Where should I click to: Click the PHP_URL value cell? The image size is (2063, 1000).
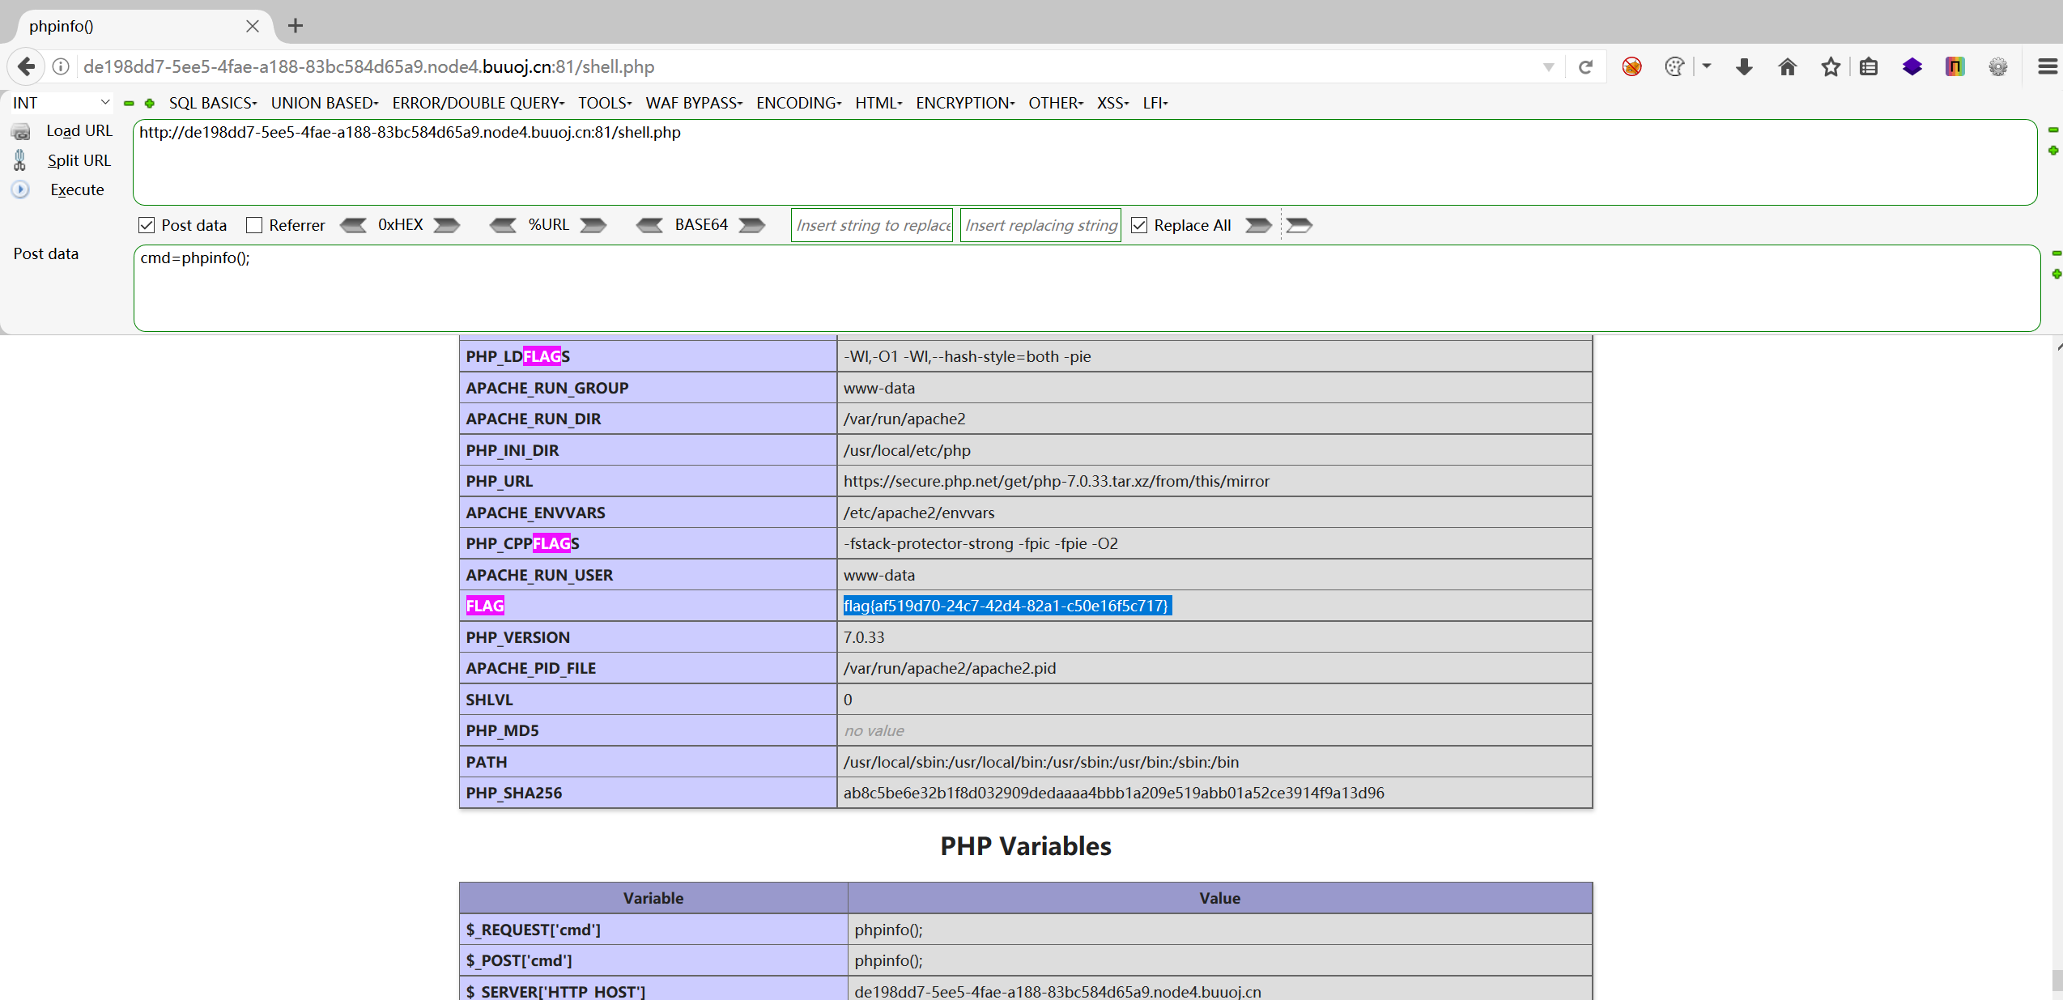coord(1214,481)
